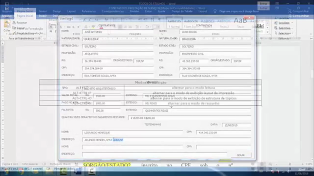This screenshot has width=314, height=176.
Task: Open the Windows Start button
Action: point(6,172)
